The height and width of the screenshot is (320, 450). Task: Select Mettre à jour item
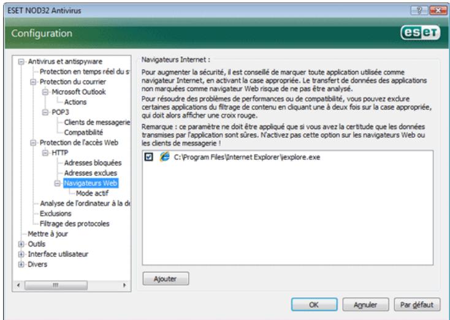point(48,234)
